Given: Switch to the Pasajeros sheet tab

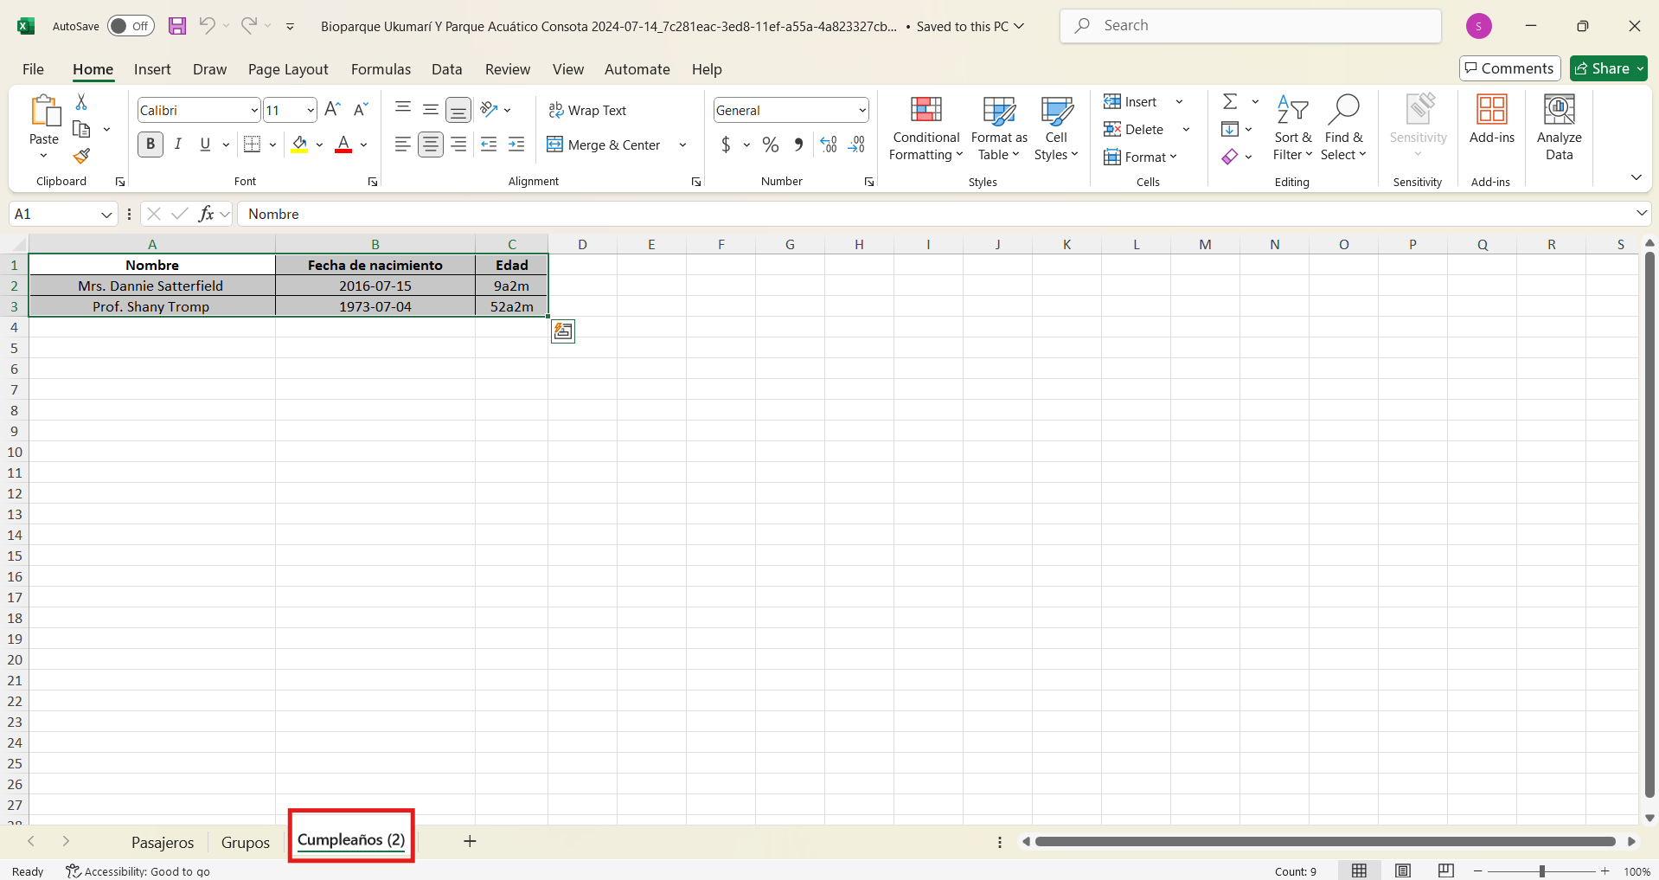Looking at the screenshot, I should (x=163, y=842).
